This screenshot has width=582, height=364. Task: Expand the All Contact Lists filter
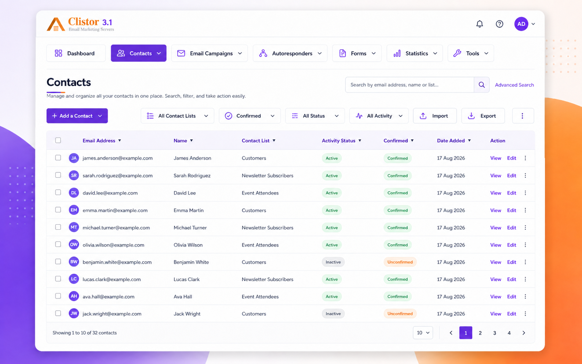177,116
